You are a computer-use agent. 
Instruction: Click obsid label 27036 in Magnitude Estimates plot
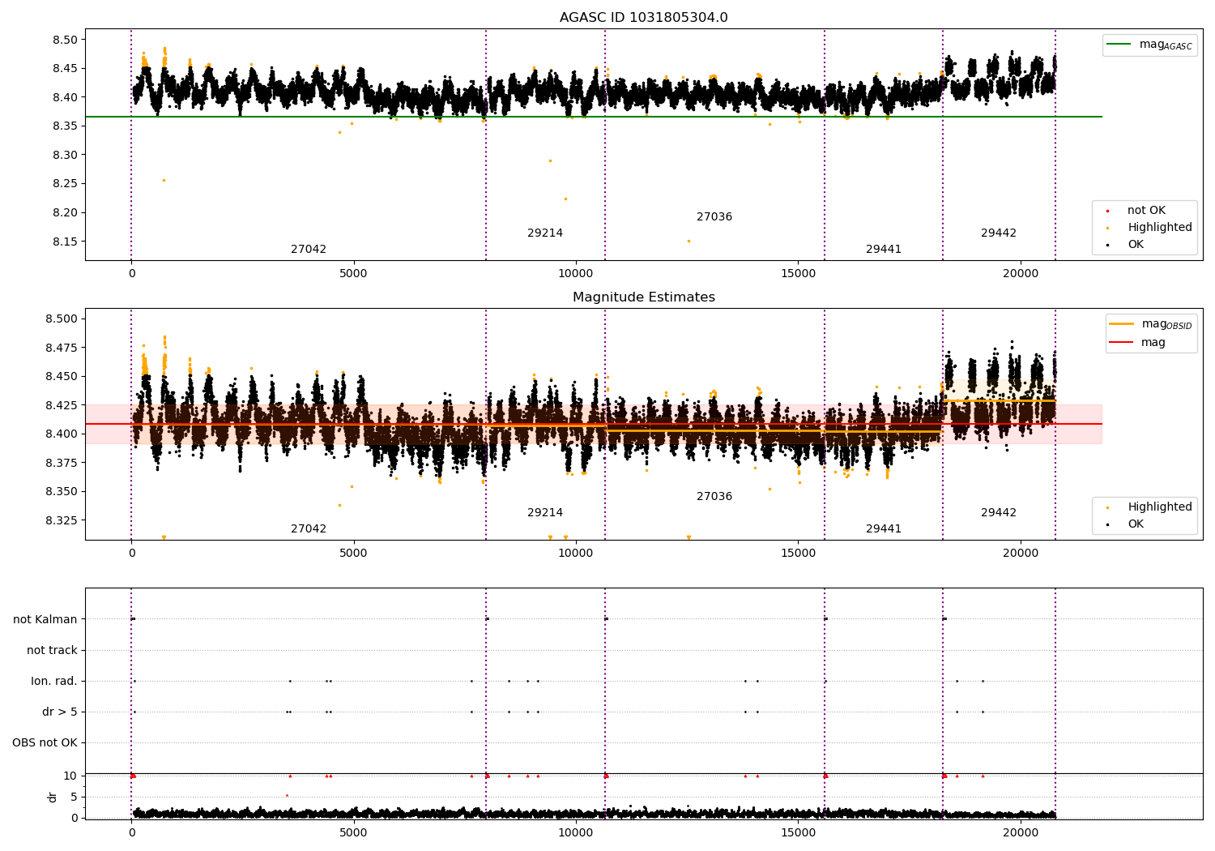coord(714,497)
